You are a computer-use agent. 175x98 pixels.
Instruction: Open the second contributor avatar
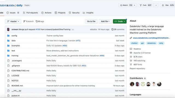pos(138,84)
